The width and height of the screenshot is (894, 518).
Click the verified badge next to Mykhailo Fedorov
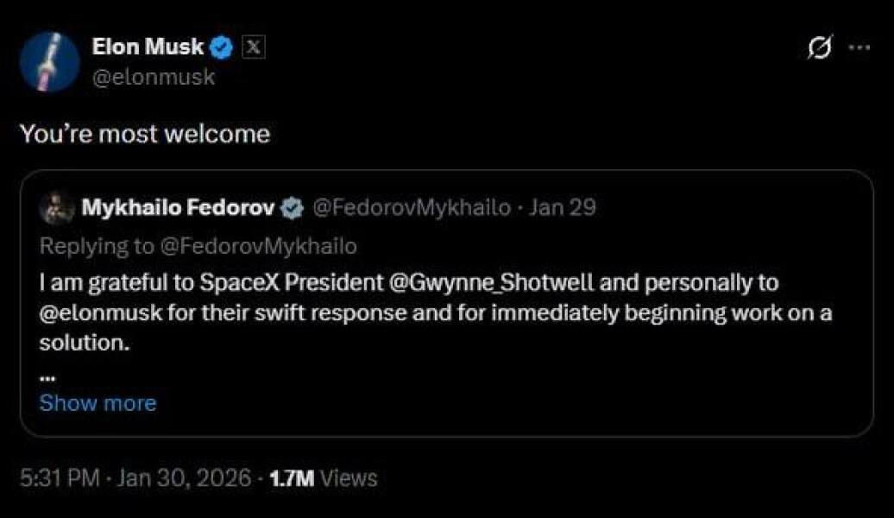pos(293,208)
